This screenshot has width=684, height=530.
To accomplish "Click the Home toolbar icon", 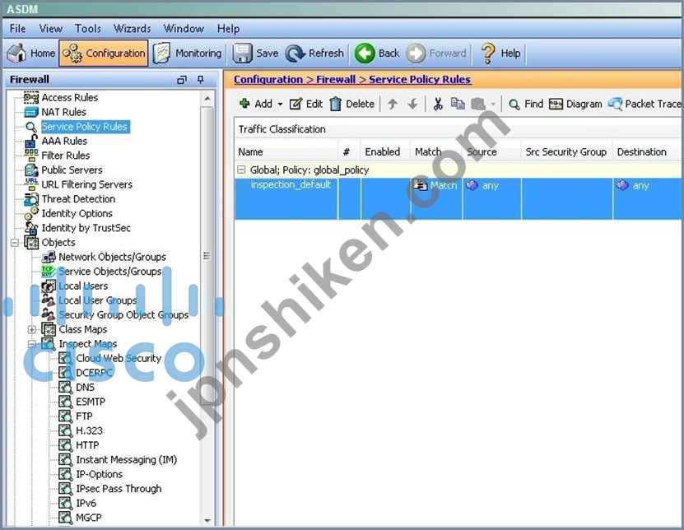I will coord(17,53).
